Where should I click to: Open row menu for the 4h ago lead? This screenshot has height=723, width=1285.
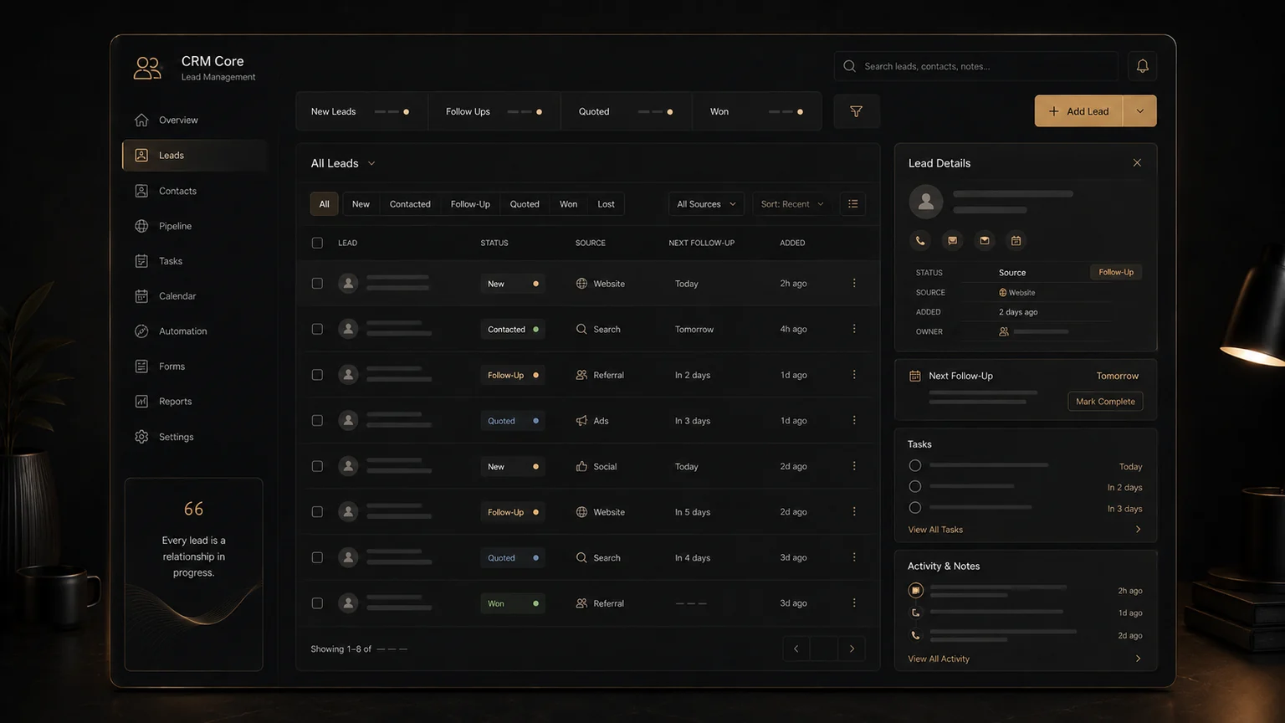pos(854,329)
